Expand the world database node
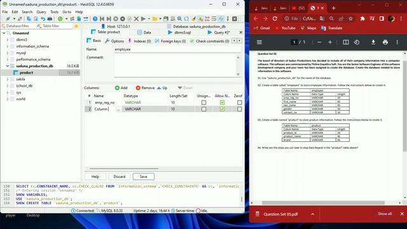Viewport: 407px width, 229px height. [x=8, y=99]
